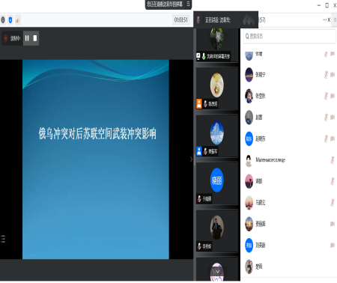Select the podium speaker video tile
The image size is (337, 283).
pos(217,231)
